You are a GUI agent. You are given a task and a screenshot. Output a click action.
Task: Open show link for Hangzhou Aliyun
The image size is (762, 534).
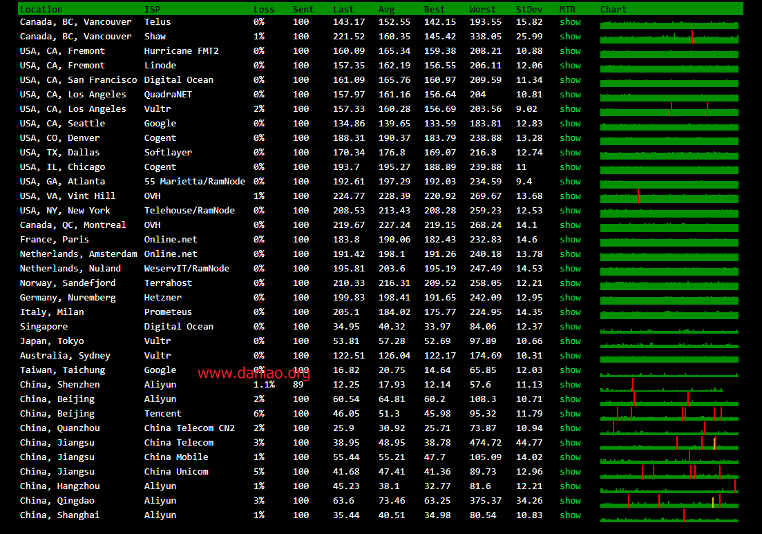point(570,486)
